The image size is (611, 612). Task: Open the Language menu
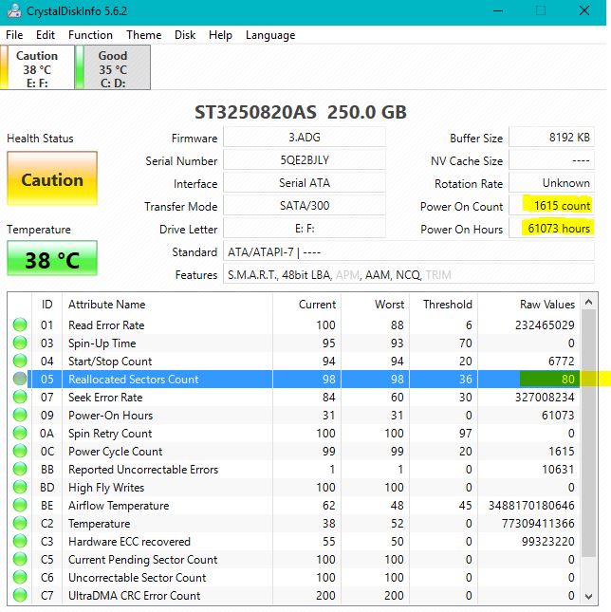tap(270, 35)
